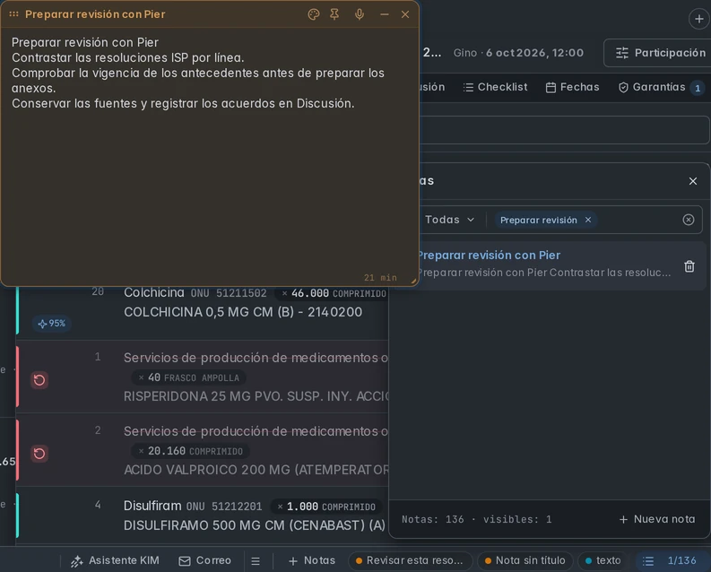Switch to the Fechas tab
Screen dimensions: 711x572
(572, 87)
